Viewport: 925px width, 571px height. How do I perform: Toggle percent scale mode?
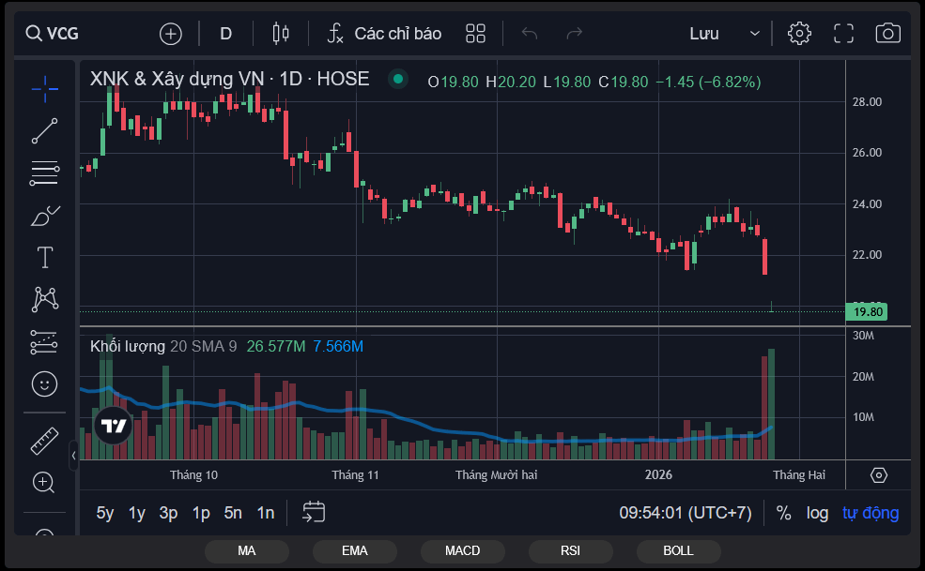point(783,513)
